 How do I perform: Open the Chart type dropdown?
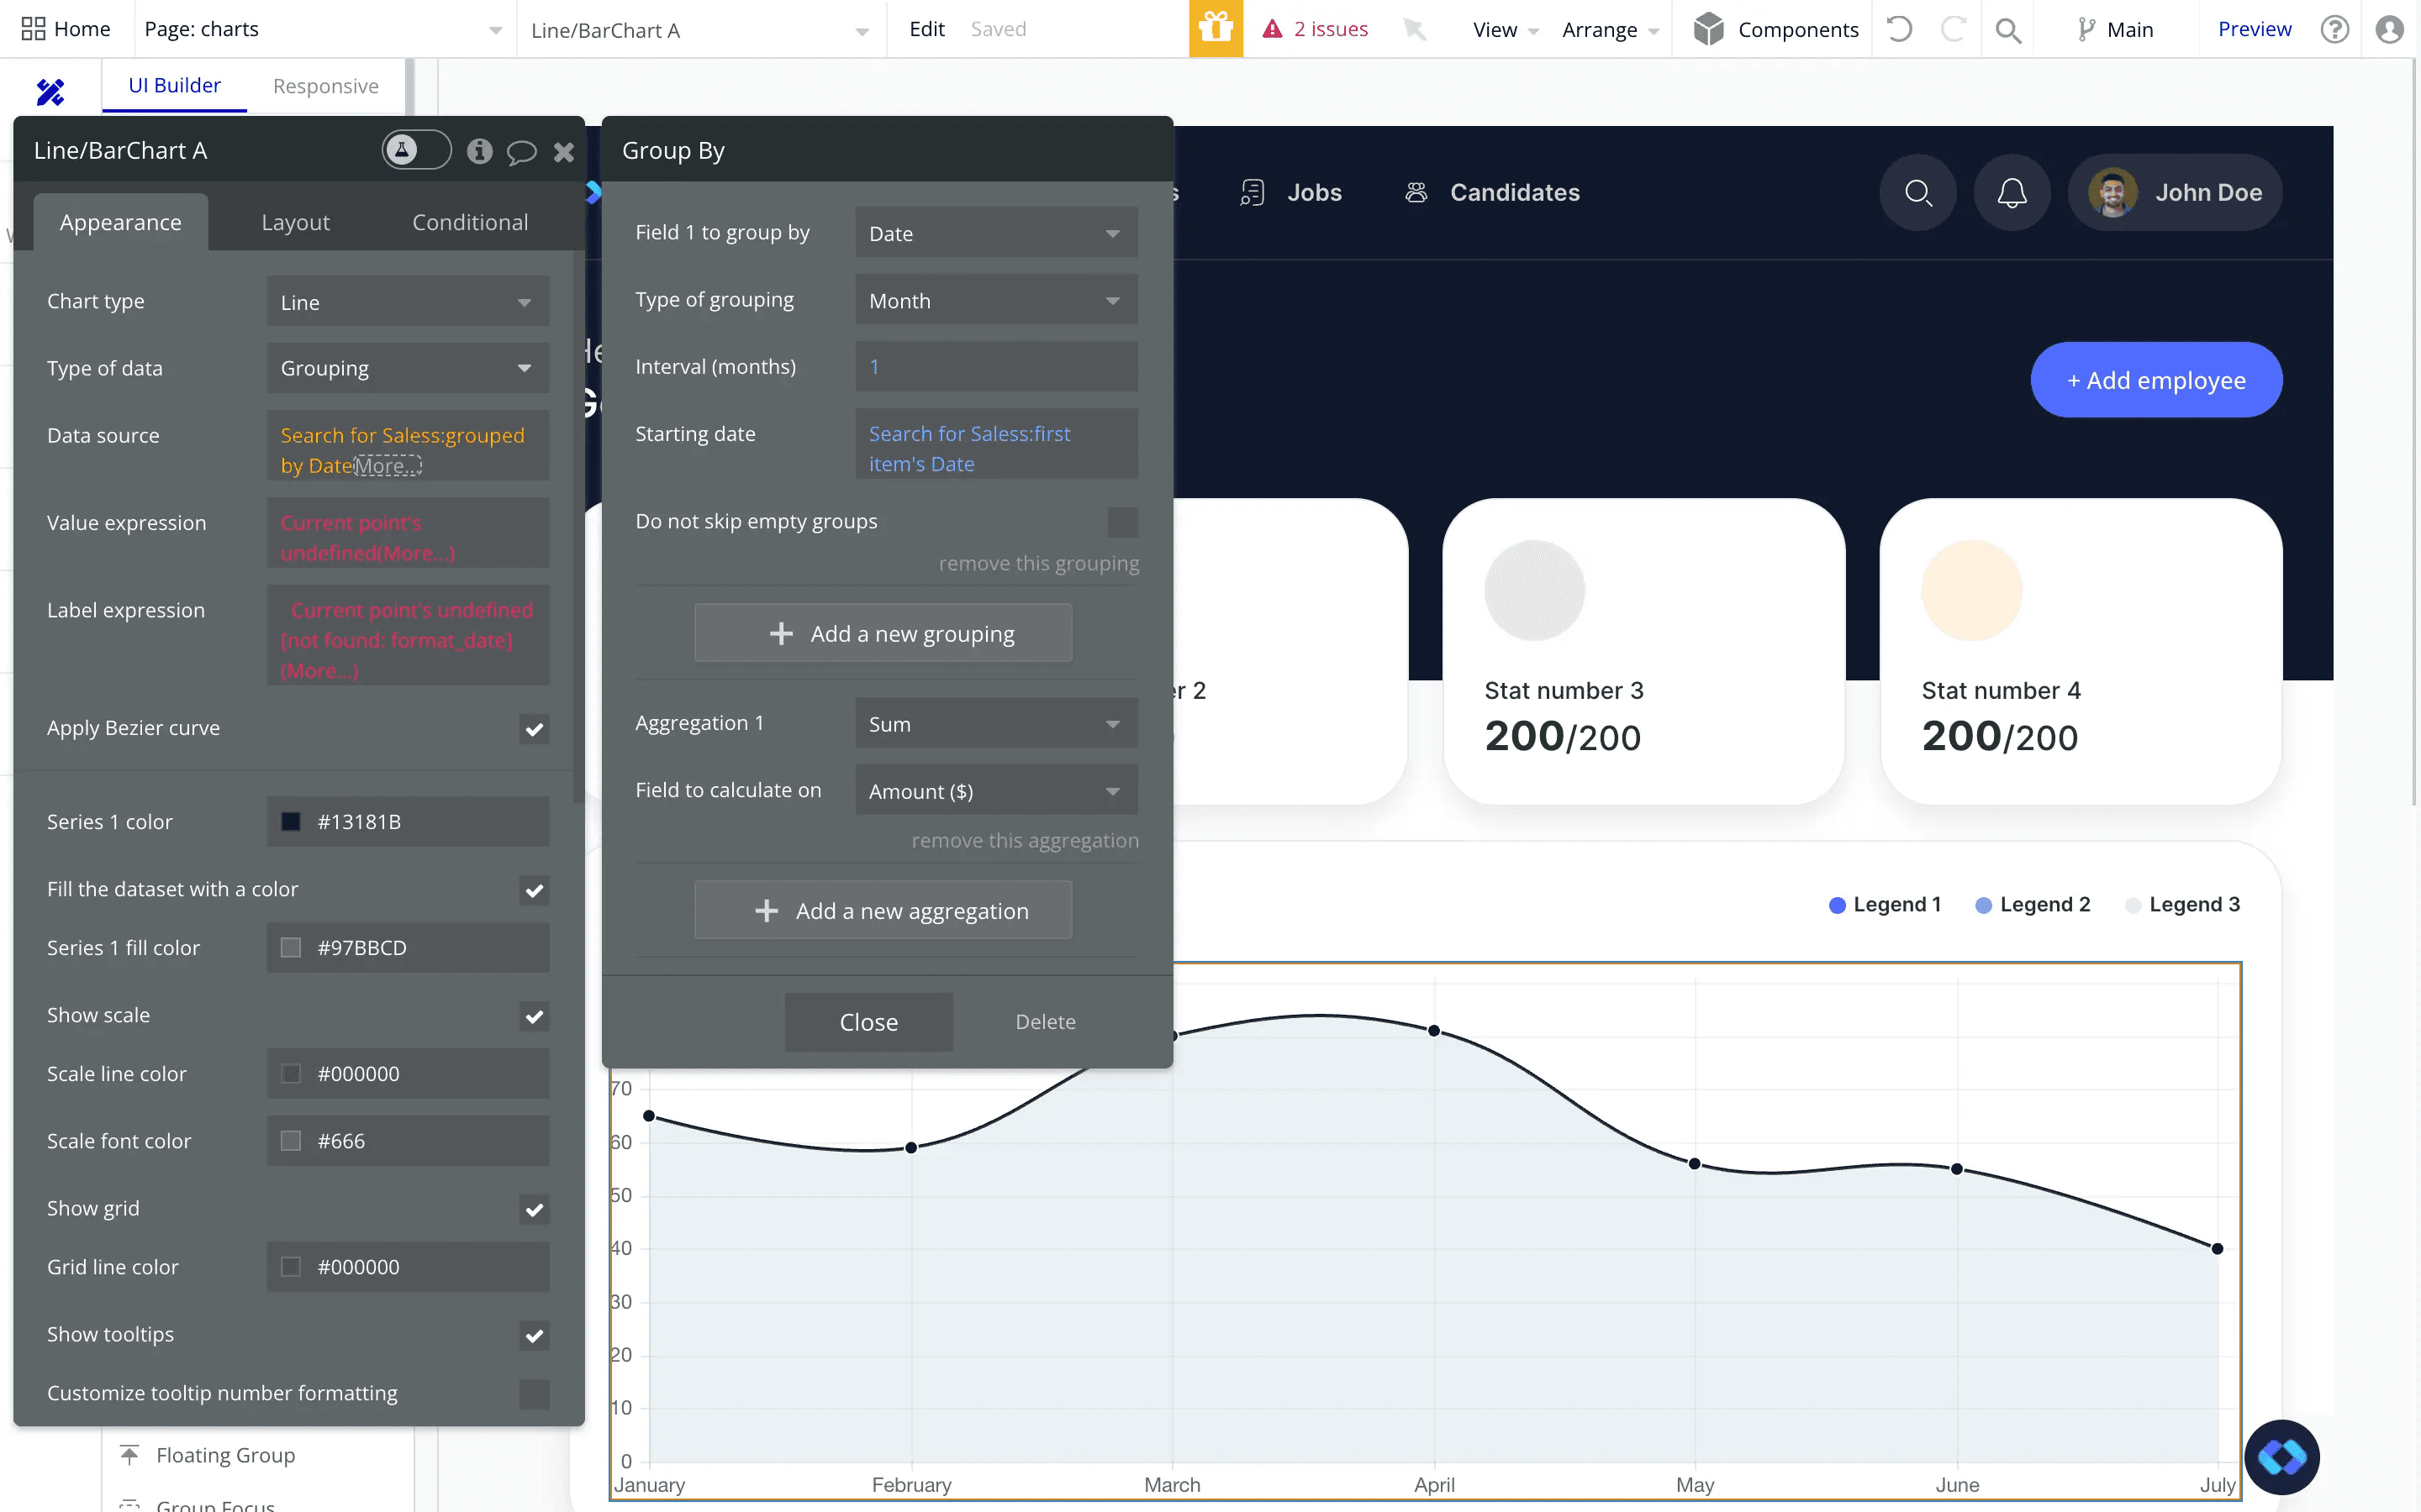(x=407, y=301)
